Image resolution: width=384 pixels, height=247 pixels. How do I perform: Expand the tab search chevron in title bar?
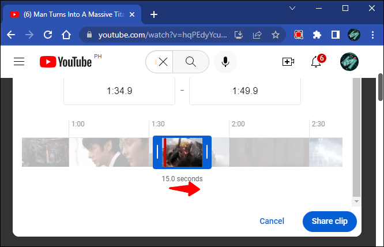pyautogui.click(x=292, y=8)
